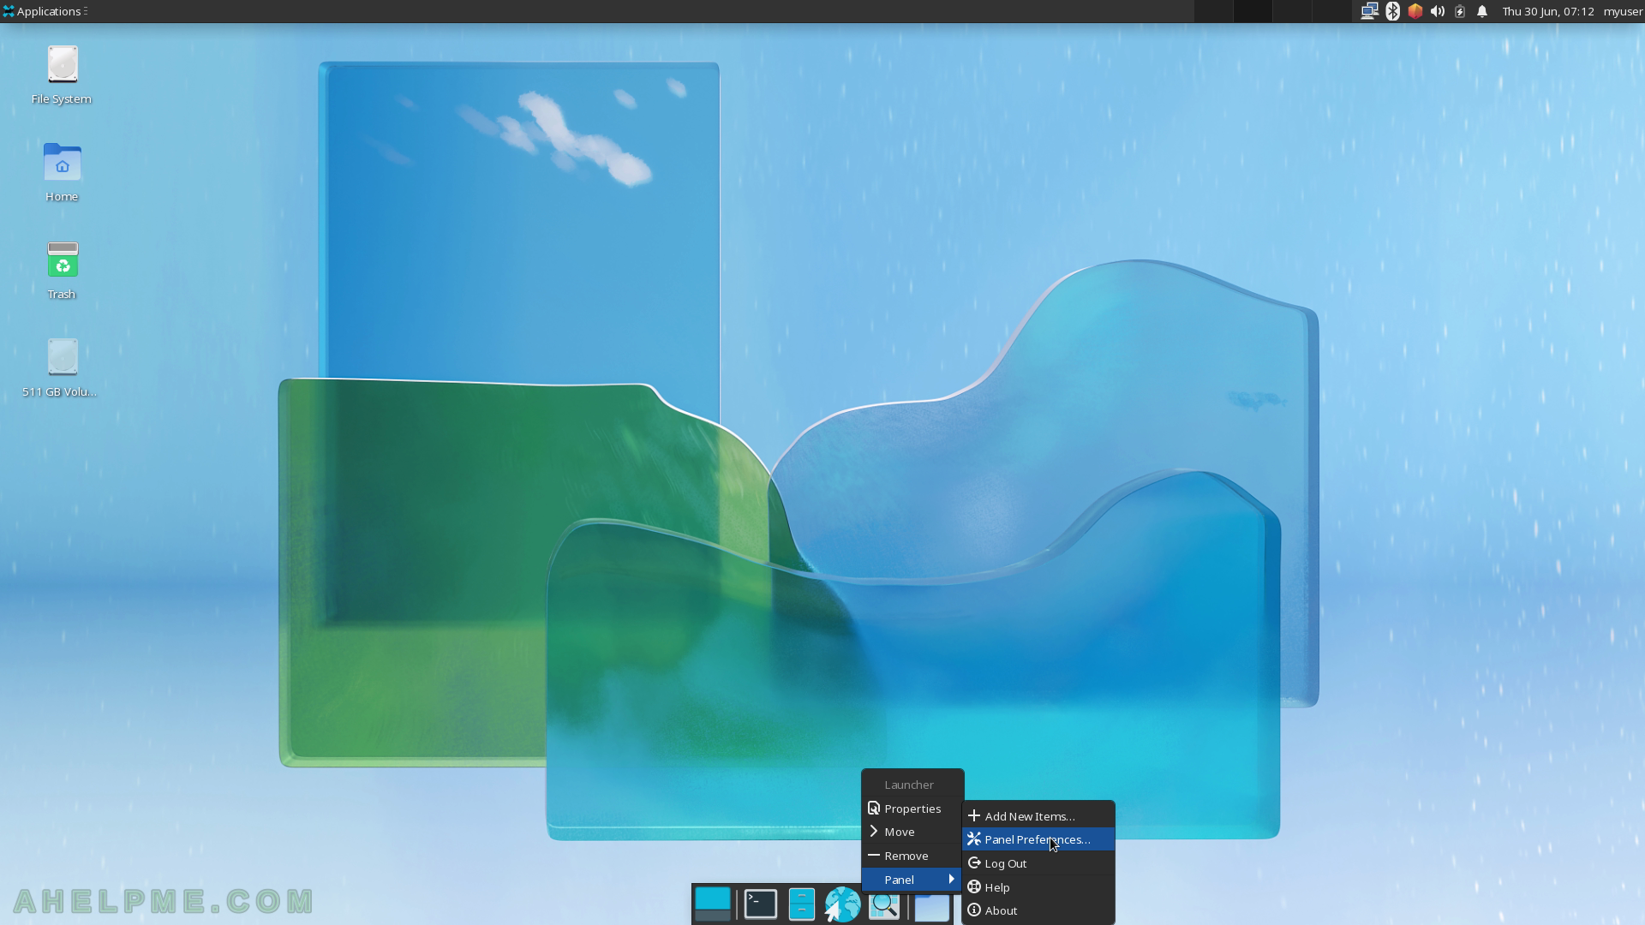Click the Bluetooth tray icon

1392,11
